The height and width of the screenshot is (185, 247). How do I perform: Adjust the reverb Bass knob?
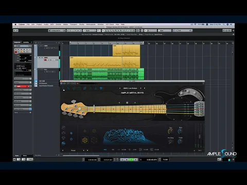pyautogui.click(x=180, y=131)
